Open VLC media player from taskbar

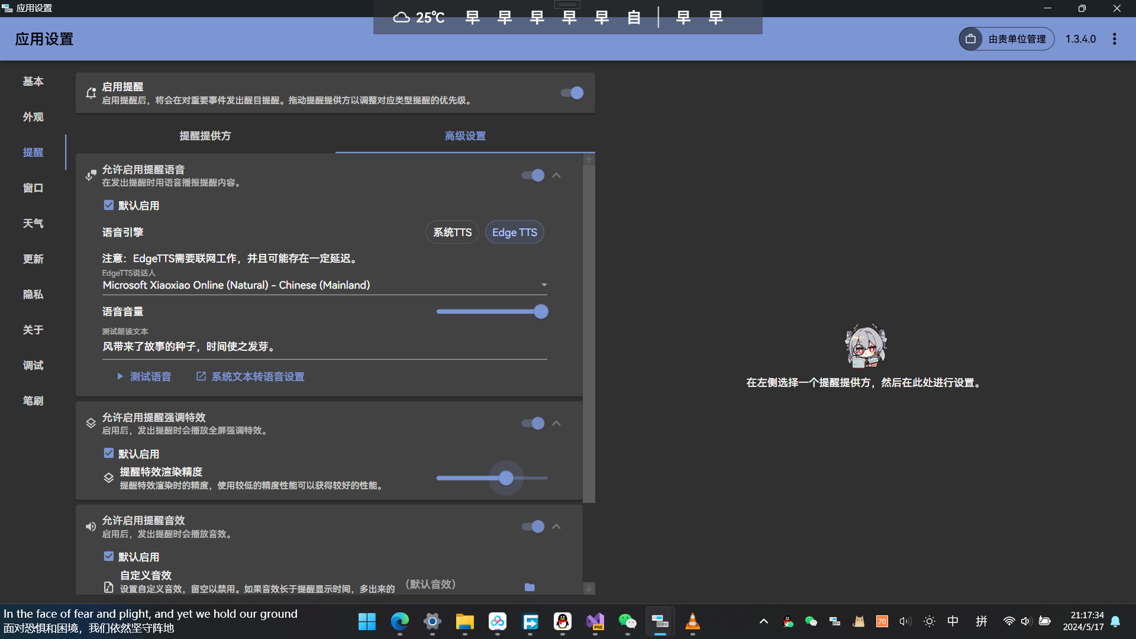click(x=692, y=621)
